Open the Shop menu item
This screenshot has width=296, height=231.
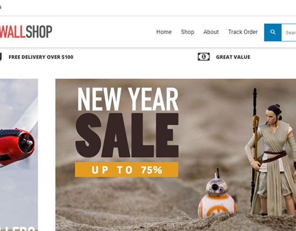[x=187, y=32]
